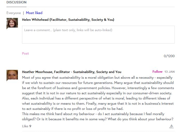This screenshot has height=133, width=192.
Task: Click the 0/1200 character counter
Action: tap(169, 56)
